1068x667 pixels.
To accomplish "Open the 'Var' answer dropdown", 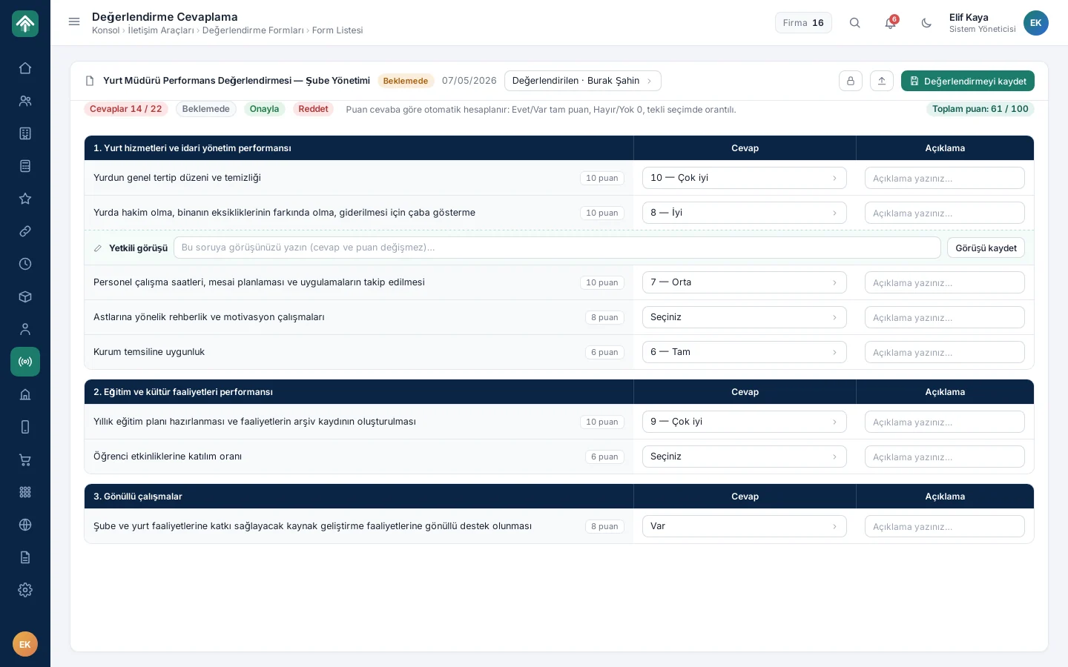I will click(745, 526).
